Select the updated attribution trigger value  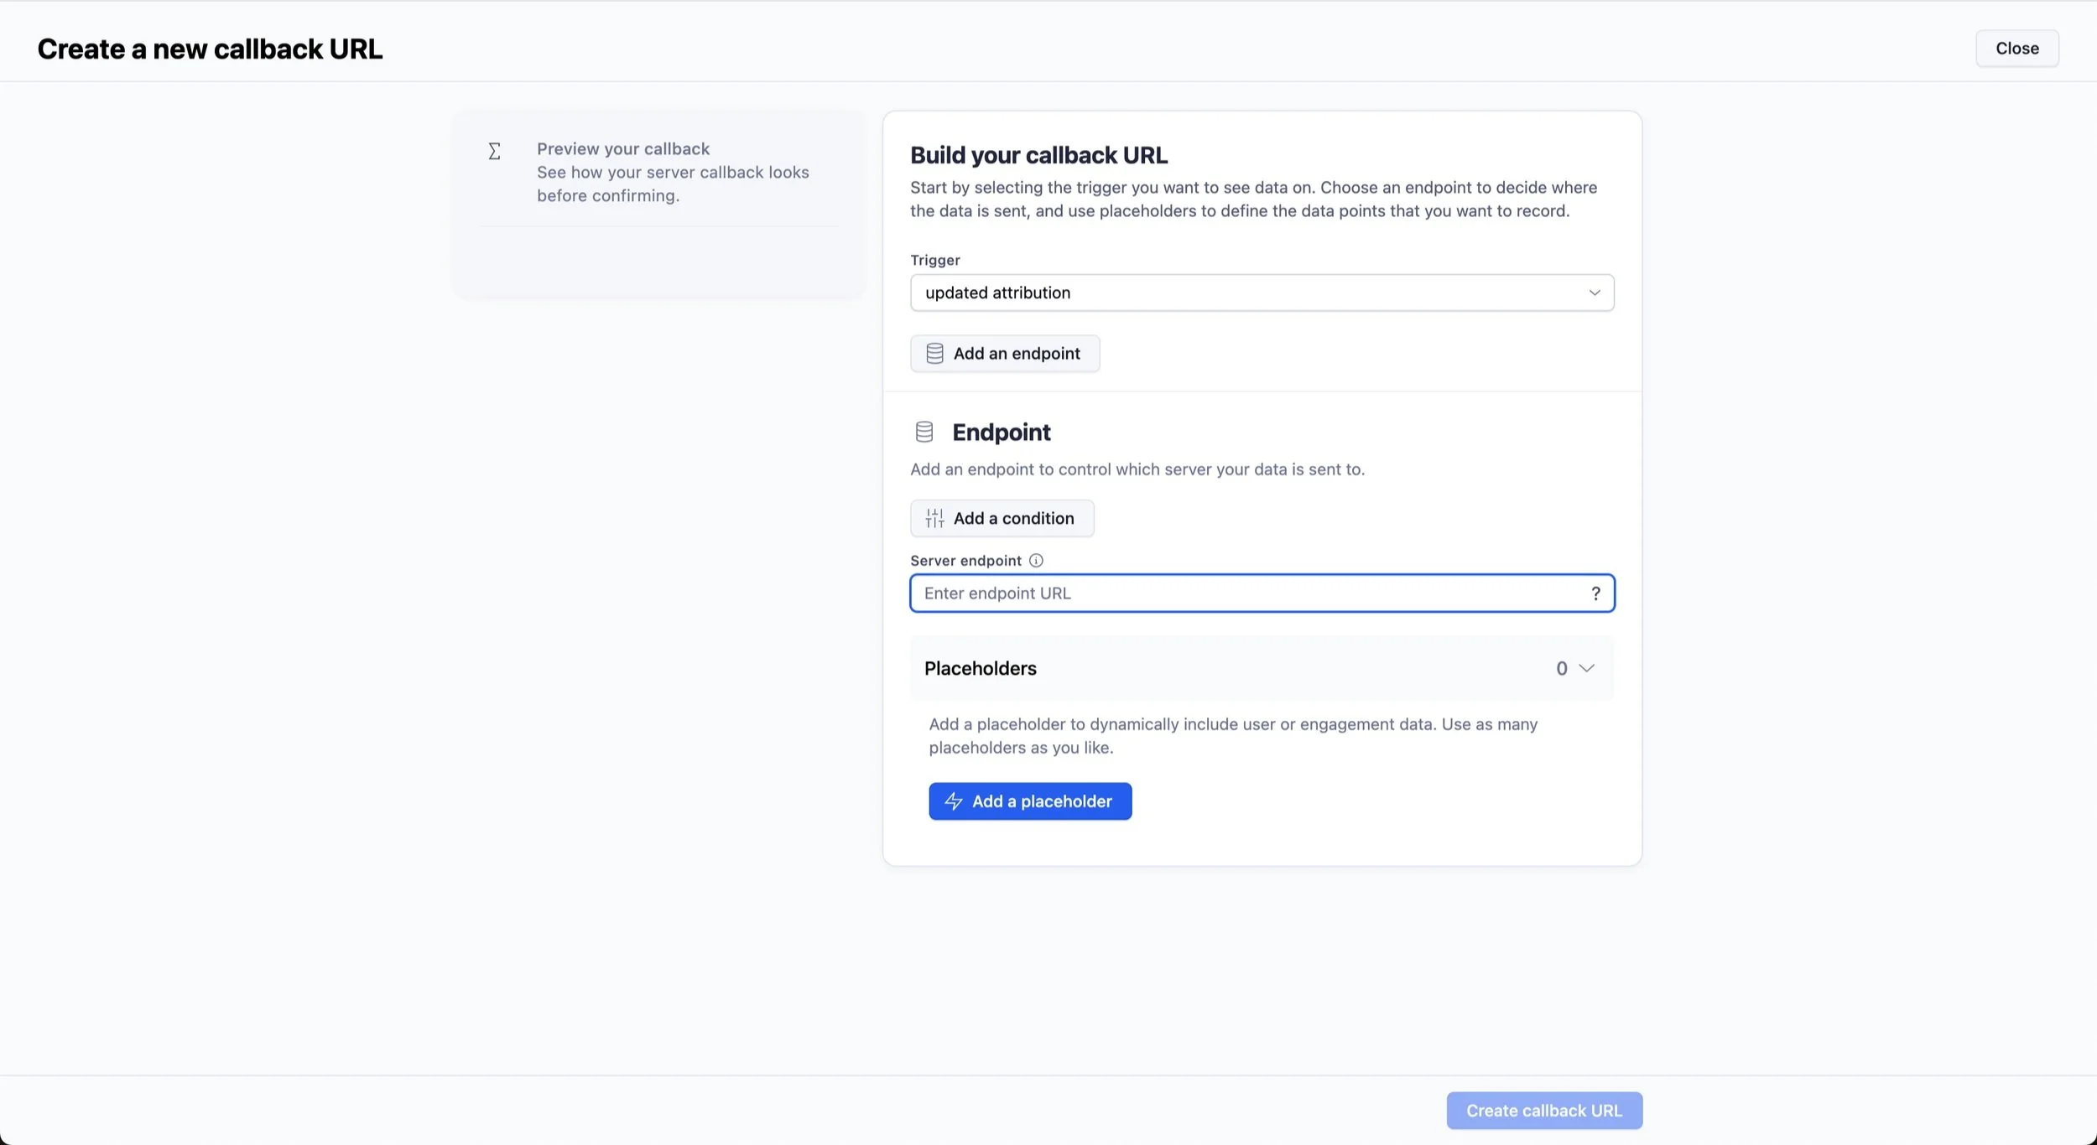(x=997, y=293)
